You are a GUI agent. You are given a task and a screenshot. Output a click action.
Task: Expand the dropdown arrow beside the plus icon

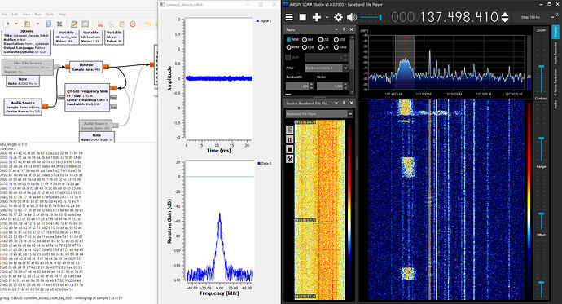[x=327, y=17]
